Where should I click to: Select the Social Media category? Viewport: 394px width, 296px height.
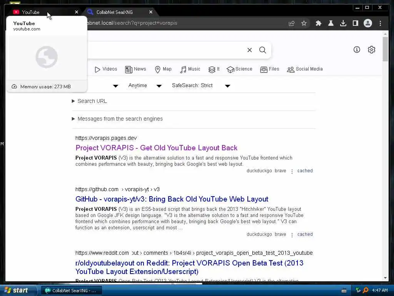[305, 69]
